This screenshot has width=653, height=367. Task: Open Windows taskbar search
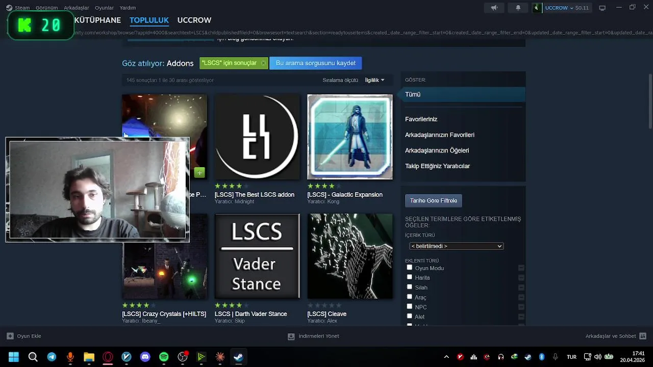pos(33,357)
